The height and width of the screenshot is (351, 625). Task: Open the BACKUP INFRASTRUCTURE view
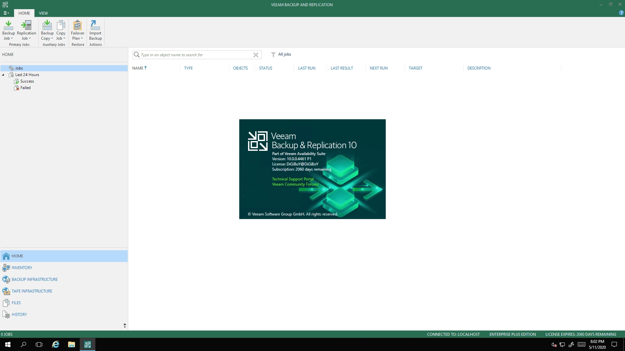(x=35, y=279)
